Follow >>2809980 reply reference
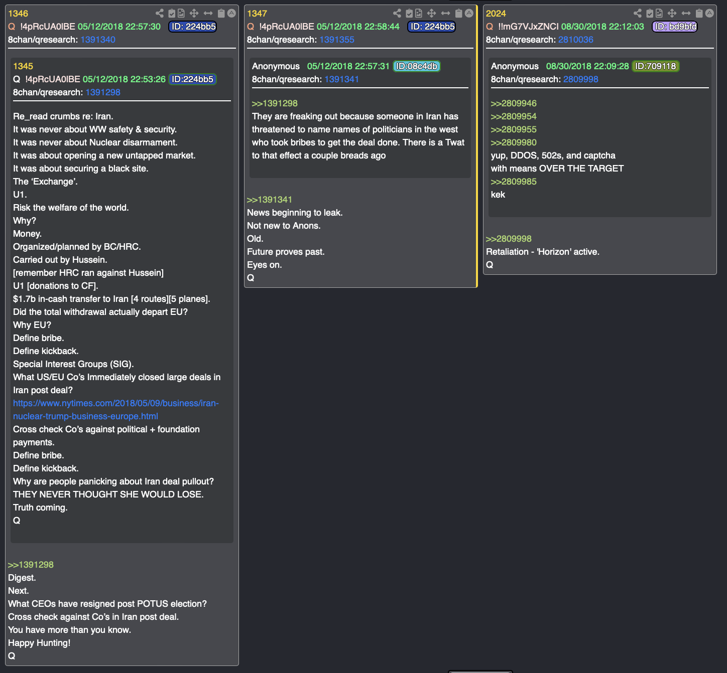The width and height of the screenshot is (727, 673). click(514, 142)
